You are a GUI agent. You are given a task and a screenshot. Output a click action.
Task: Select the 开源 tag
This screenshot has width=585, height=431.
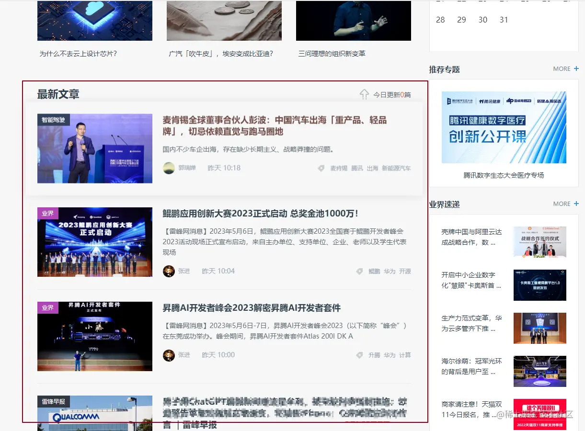tap(405, 272)
